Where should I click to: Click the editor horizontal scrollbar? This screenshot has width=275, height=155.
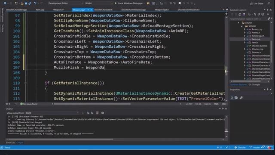coord(92,104)
